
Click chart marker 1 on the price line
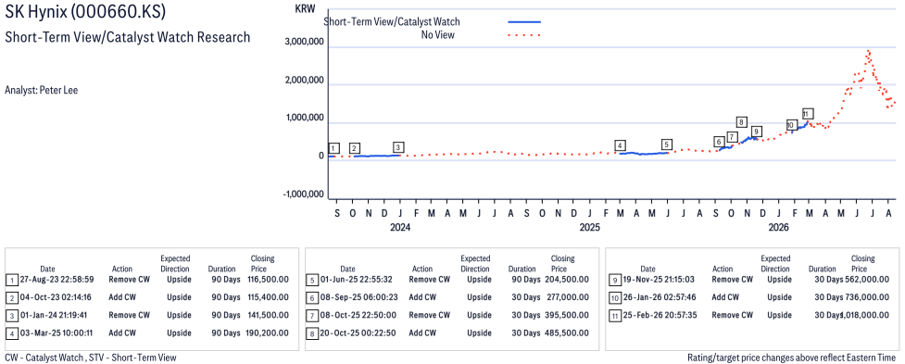pos(333,148)
